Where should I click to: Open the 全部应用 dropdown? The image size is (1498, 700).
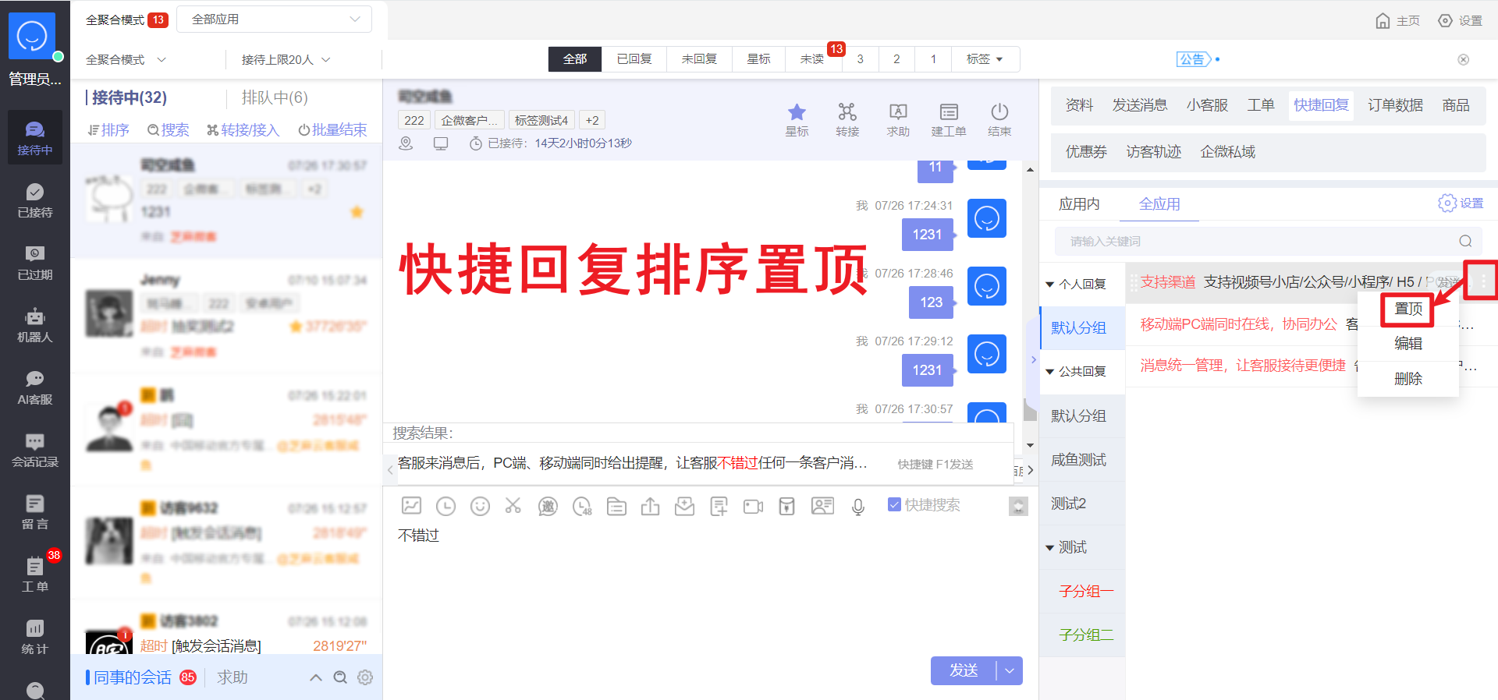click(x=275, y=19)
